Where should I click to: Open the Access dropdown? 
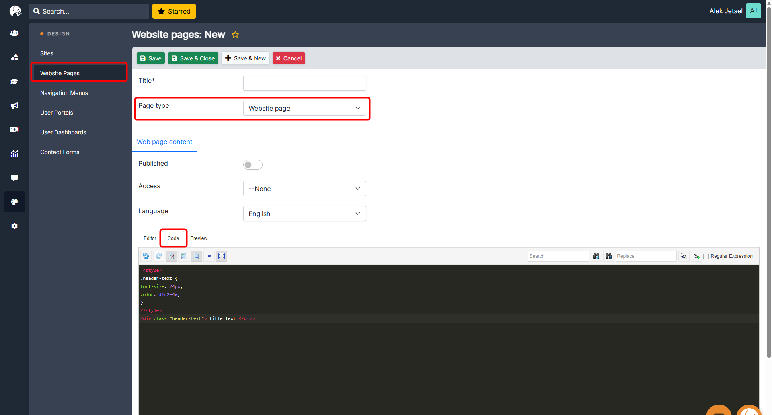point(305,189)
